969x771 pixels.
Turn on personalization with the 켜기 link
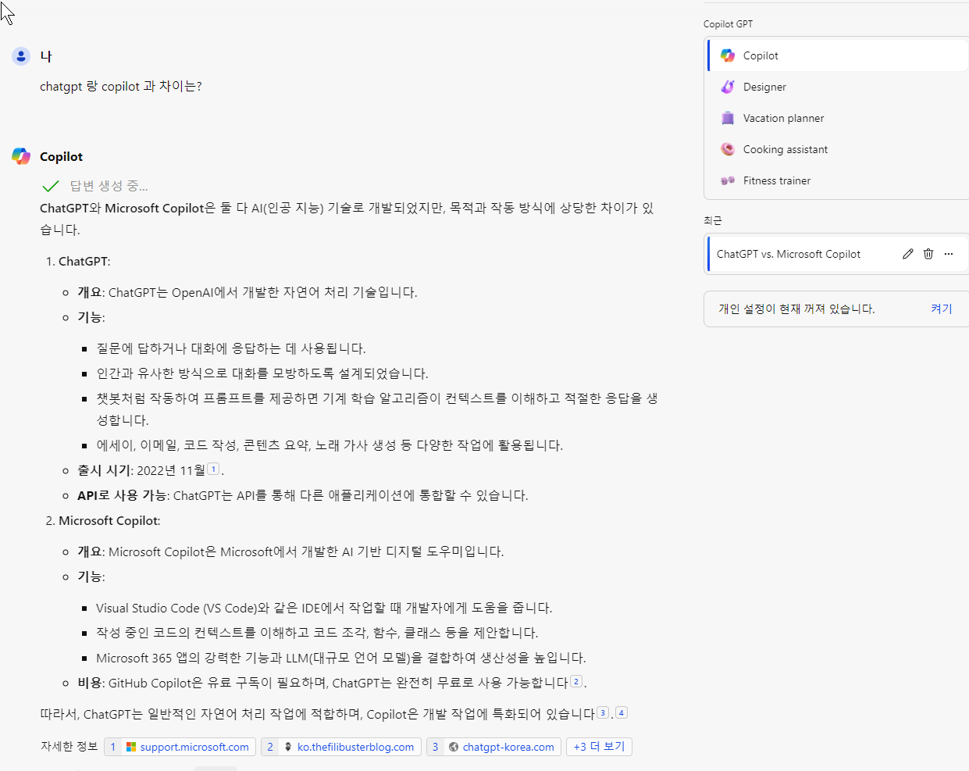(942, 309)
